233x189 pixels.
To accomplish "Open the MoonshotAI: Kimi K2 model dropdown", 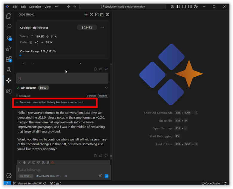I will (x=48, y=176).
